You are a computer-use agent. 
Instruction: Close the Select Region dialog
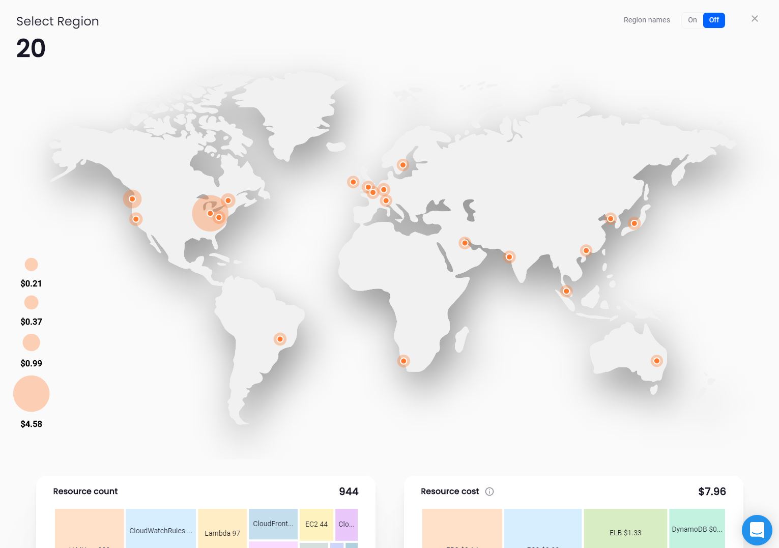[755, 19]
